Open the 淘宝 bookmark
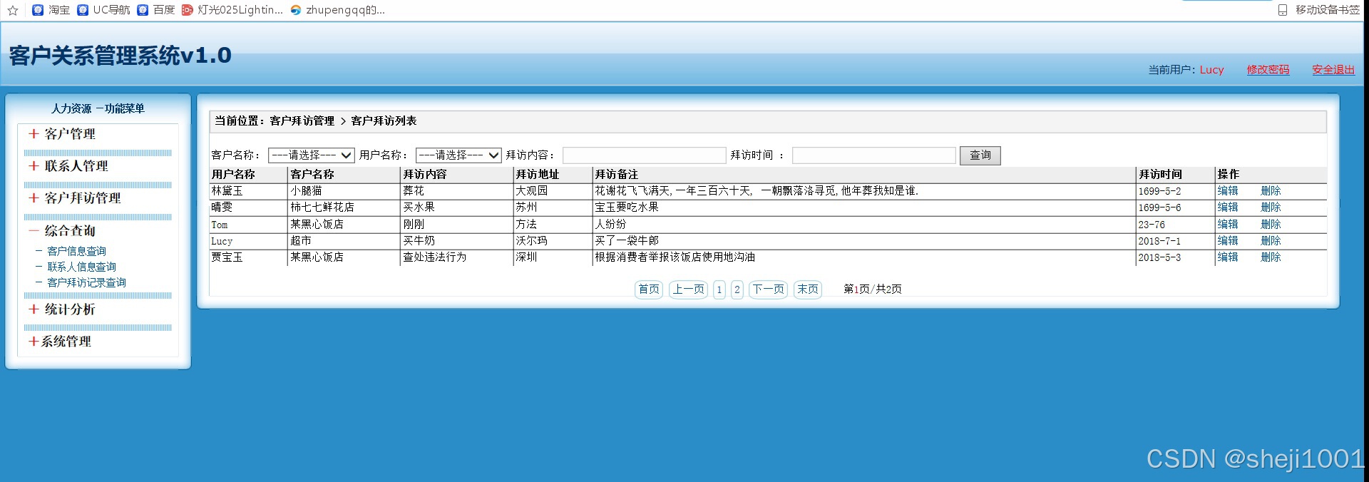 51,10
